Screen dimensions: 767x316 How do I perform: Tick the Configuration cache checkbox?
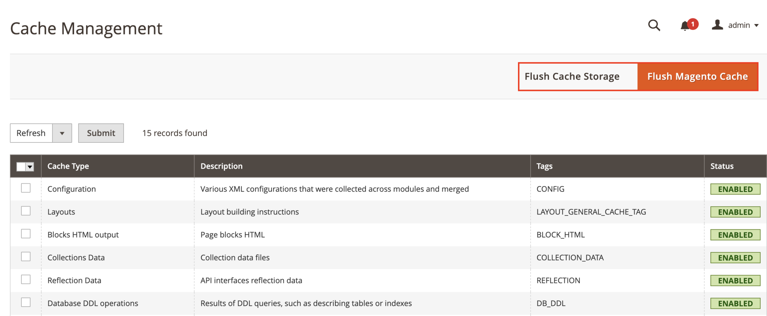26,188
